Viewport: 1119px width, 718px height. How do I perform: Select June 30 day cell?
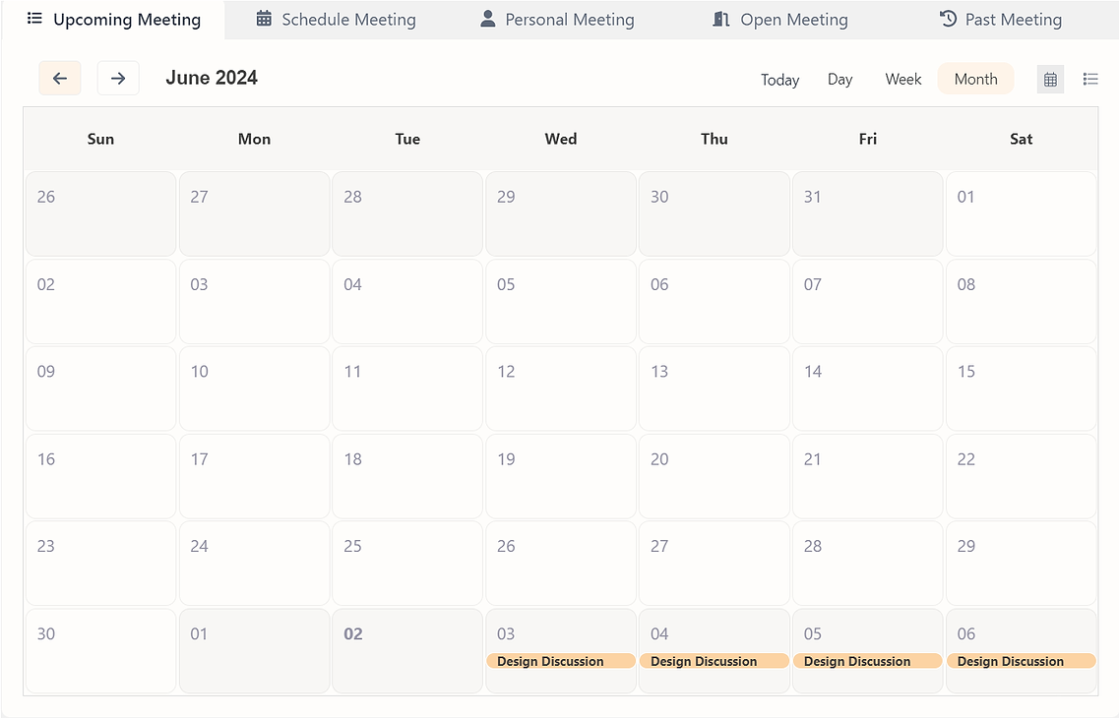click(x=100, y=650)
